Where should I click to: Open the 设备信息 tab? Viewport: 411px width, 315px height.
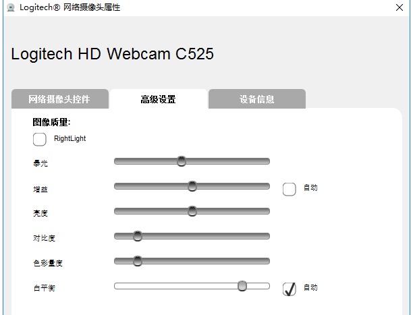click(257, 99)
